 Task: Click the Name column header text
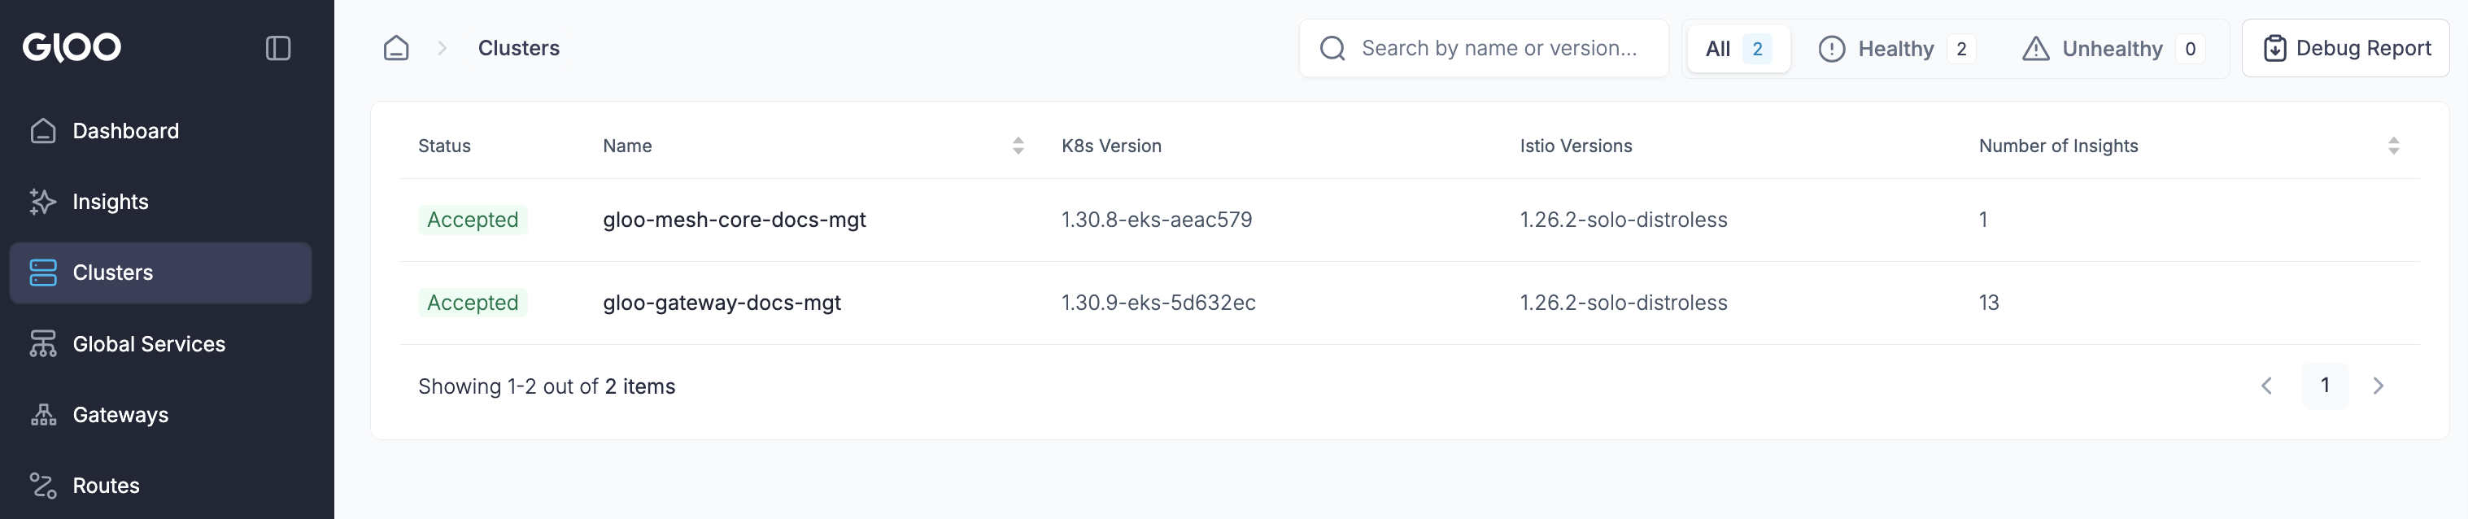tap(627, 146)
